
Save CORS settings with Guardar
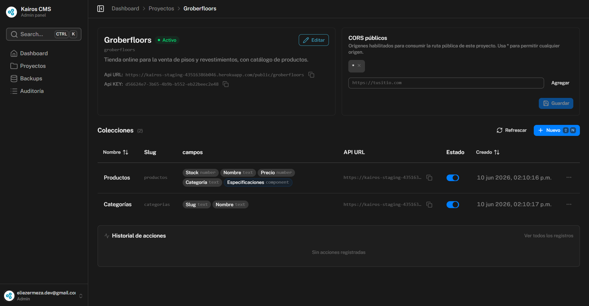tap(556, 103)
